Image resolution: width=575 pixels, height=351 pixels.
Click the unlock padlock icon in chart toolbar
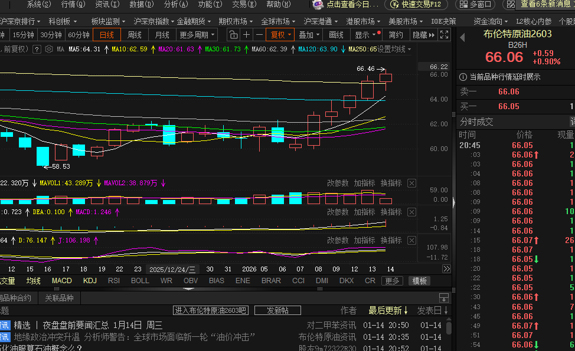pyautogui.click(x=233, y=35)
